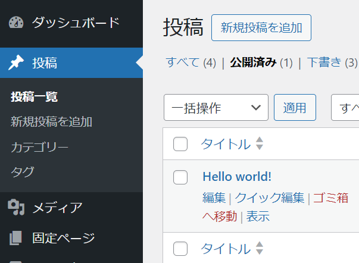Click 編集 under Hello world!
The height and width of the screenshot is (263, 359).
[x=214, y=198]
